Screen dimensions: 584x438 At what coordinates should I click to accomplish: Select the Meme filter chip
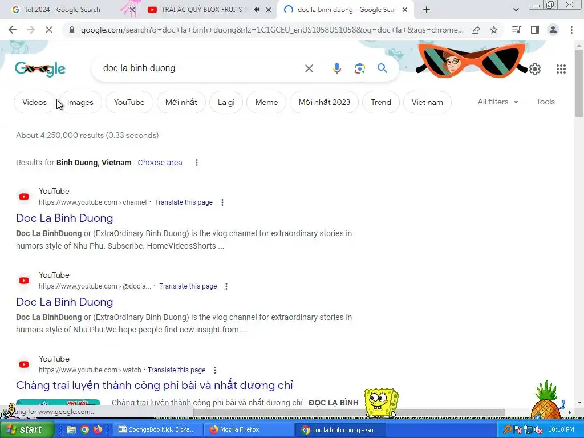[x=266, y=103]
